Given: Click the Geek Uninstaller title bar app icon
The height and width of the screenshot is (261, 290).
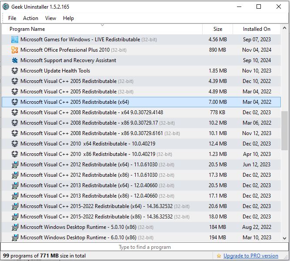Looking at the screenshot, I should (x=6, y=7).
